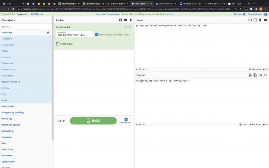Set breakpoint on From Base64 operation
Viewport: 269px width, 168px height.
[130, 27]
